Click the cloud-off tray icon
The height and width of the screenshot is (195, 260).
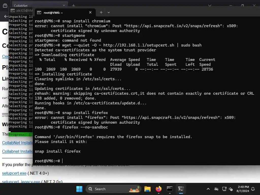216,189
